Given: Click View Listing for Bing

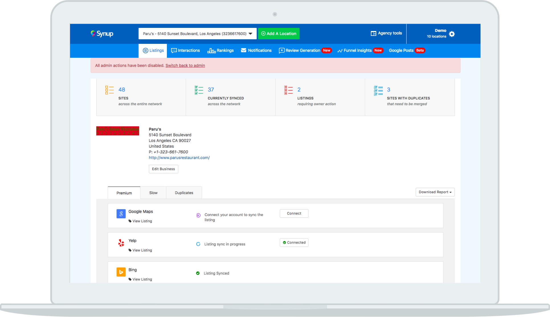Looking at the screenshot, I should tap(140, 279).
